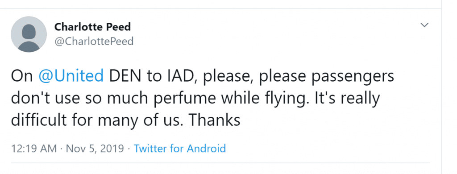Click the word much in the tweet

coord(127,98)
